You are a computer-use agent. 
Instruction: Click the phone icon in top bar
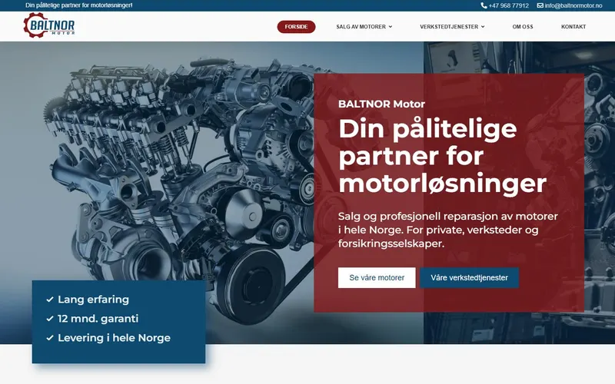484,5
